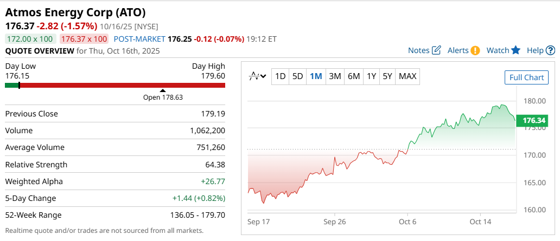The width and height of the screenshot is (560, 241).
Task: Select the 1Y chart range
Action: [x=371, y=76]
